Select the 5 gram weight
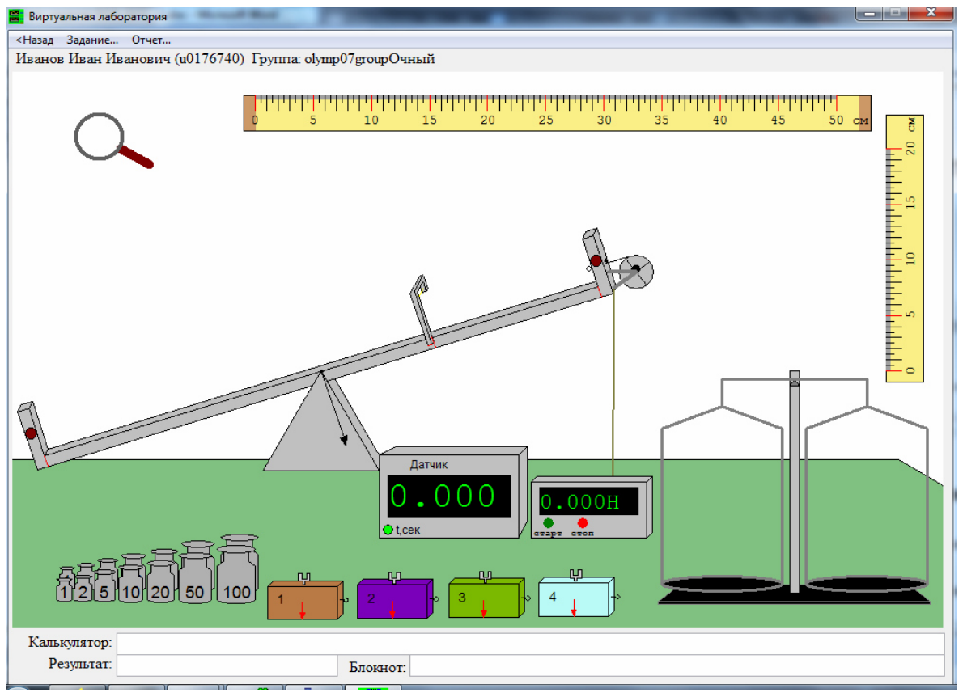This screenshot has width=963, height=697. click(105, 581)
